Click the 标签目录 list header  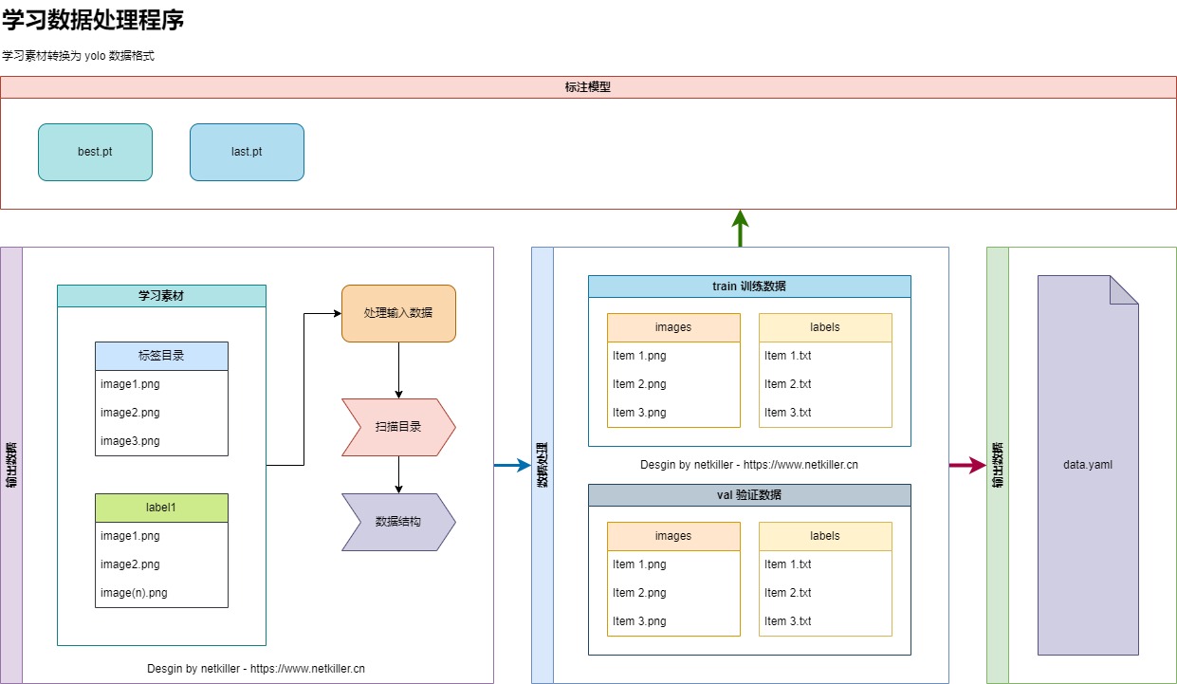pyautogui.click(x=161, y=356)
